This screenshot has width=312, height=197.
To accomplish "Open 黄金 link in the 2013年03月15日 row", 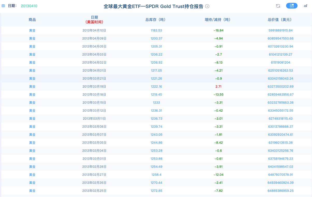I will [x=32, y=103].
